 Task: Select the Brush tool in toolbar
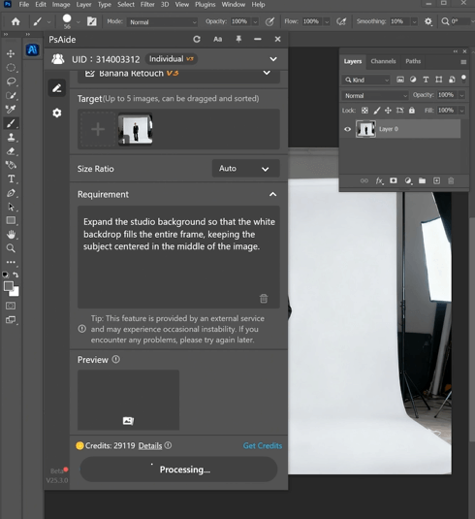[x=11, y=123]
